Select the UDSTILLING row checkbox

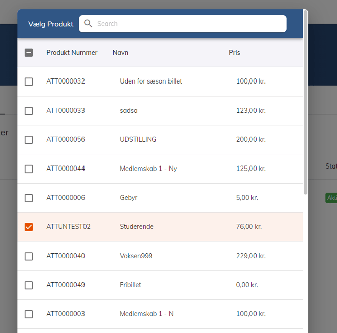[x=29, y=140]
